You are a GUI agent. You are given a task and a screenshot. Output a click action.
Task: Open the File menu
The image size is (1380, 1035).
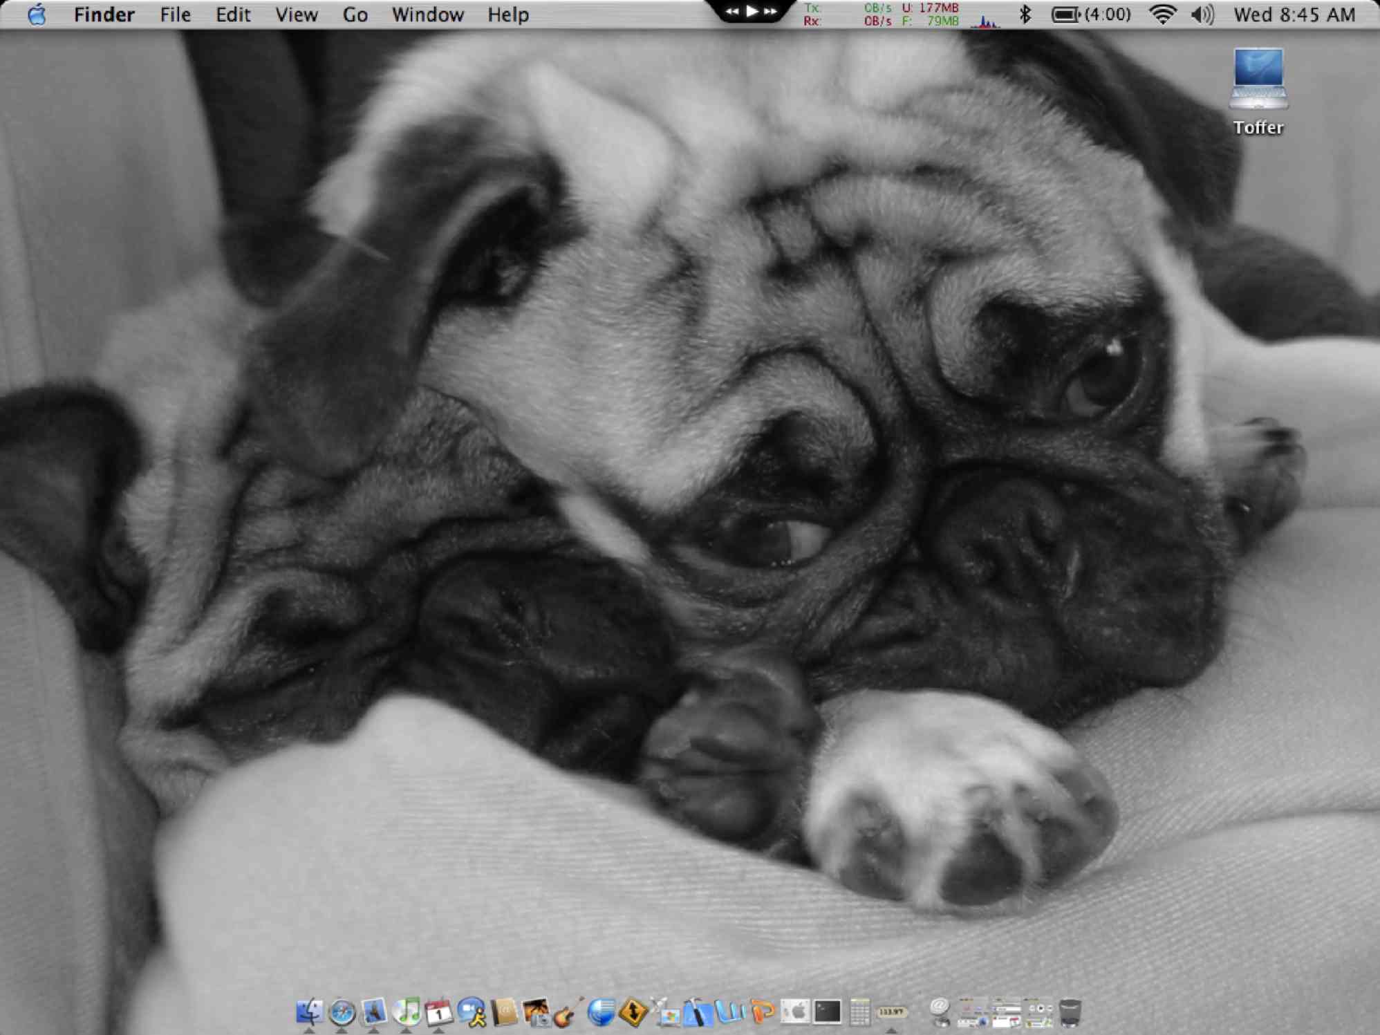[x=175, y=15]
